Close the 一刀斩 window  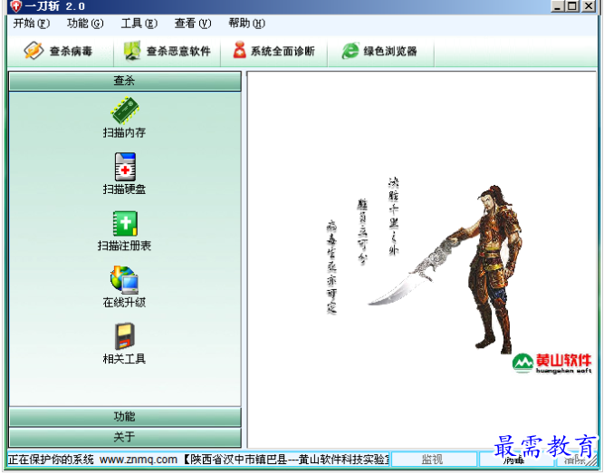click(x=589, y=6)
